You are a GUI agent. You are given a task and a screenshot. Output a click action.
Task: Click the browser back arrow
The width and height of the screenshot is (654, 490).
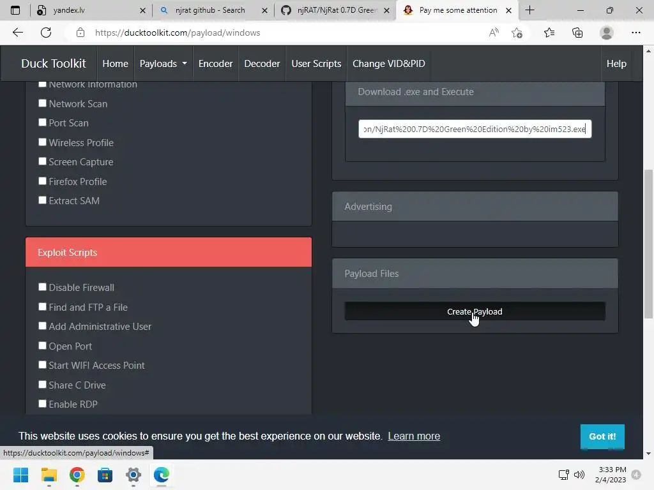pos(17,33)
